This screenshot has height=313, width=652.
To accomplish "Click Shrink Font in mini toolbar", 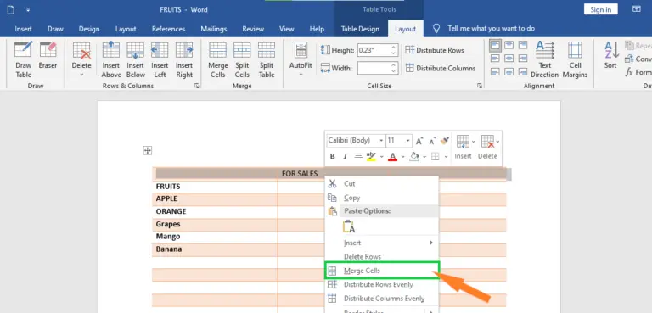I will 432,141.
